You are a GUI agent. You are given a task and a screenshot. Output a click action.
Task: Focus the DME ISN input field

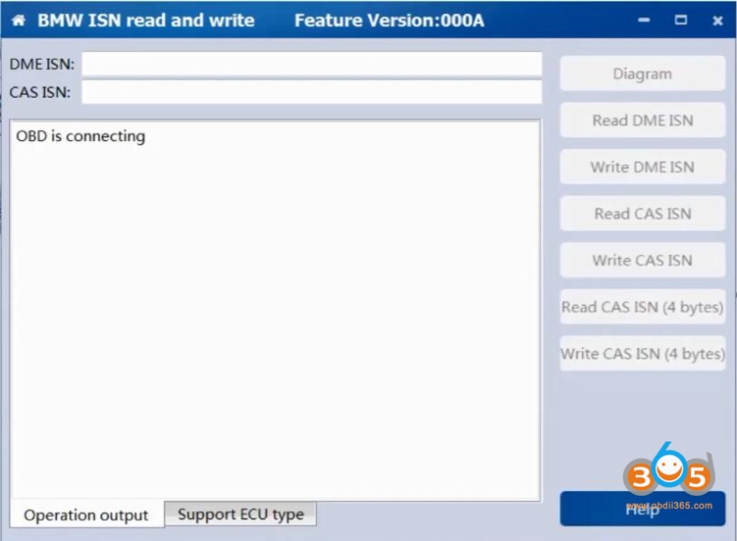click(x=311, y=64)
